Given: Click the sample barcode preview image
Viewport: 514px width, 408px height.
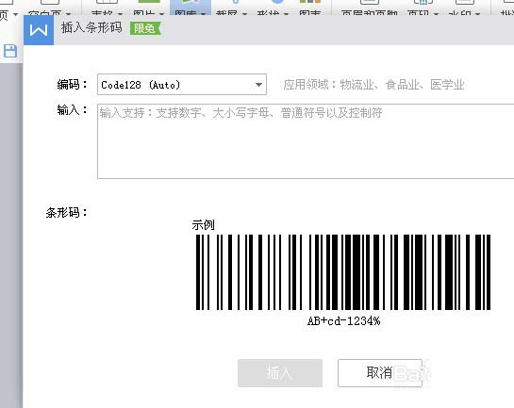Looking at the screenshot, I should [x=343, y=272].
